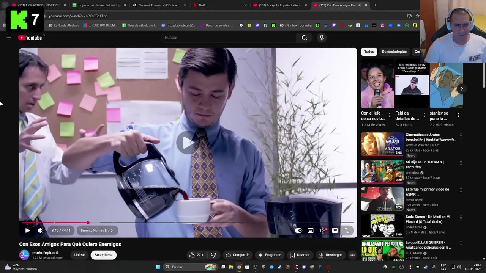Open '(3) Inbox | Donoclip' bookmark
The width and height of the screenshot is (486, 273).
tap(296, 25)
